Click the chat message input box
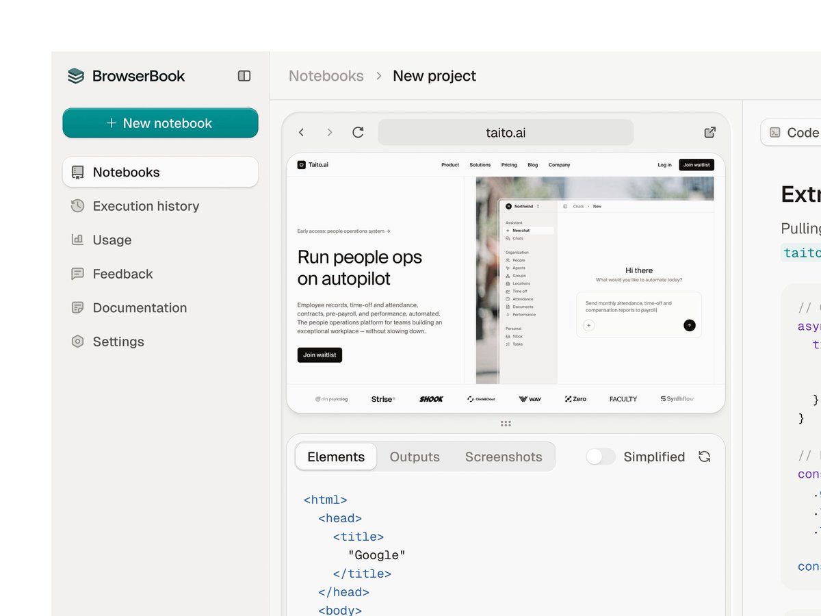 [x=639, y=315]
